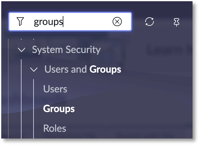Choose Users beneath Users and Groups

(55, 89)
